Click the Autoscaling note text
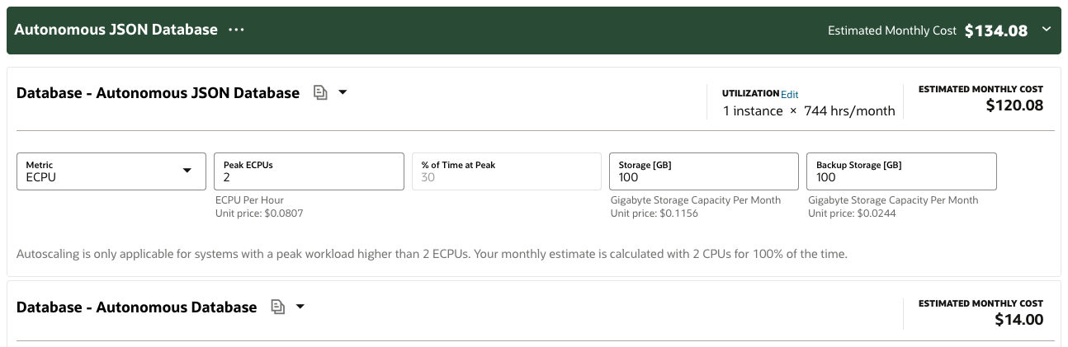This screenshot has height=347, width=1068. [432, 254]
